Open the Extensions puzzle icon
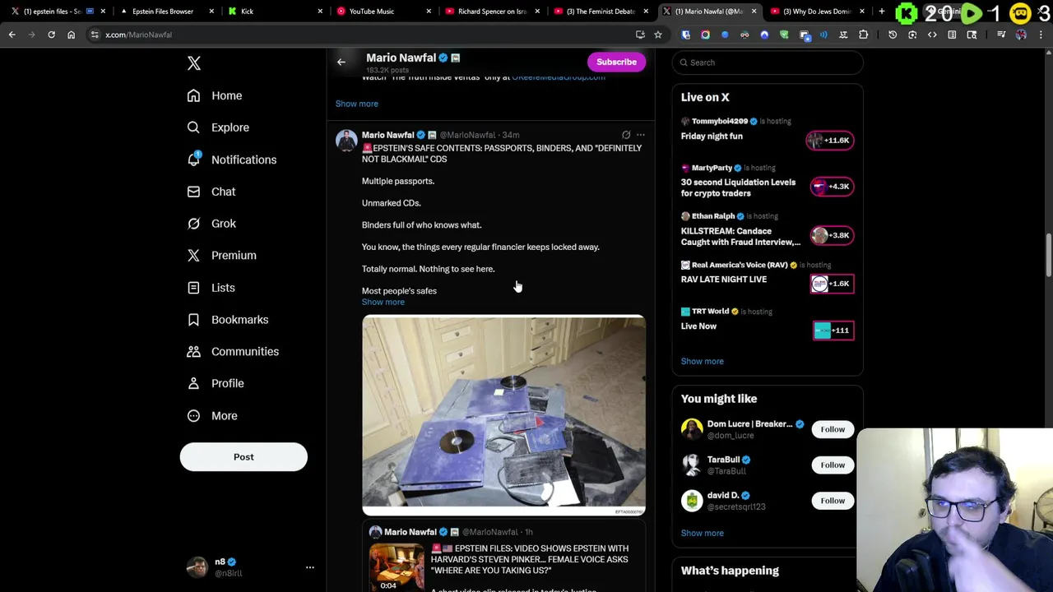Viewport: 1053px width, 592px height. [863, 35]
